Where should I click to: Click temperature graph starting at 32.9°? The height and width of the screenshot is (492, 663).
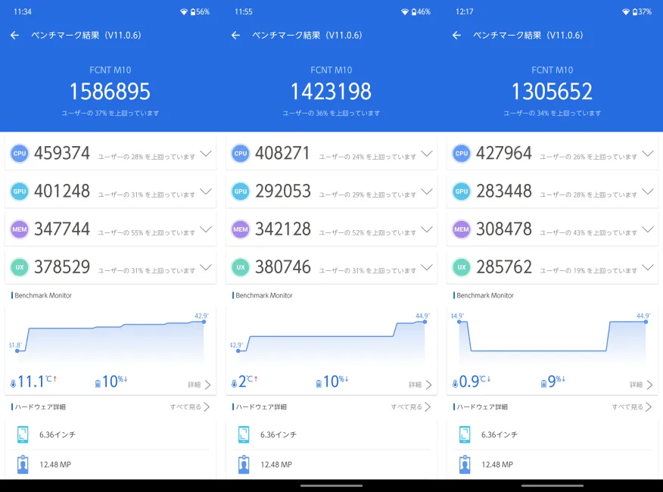(331, 338)
